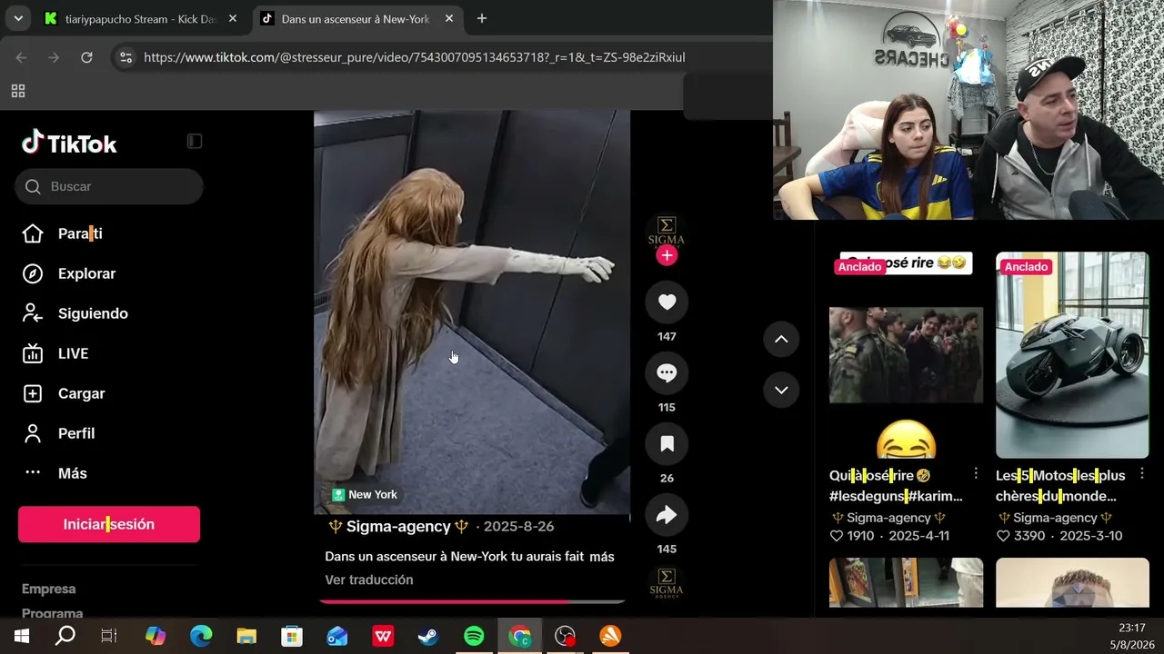Screen dimensions: 1164x654
Task: Like the video with heart icon
Action: (x=667, y=302)
